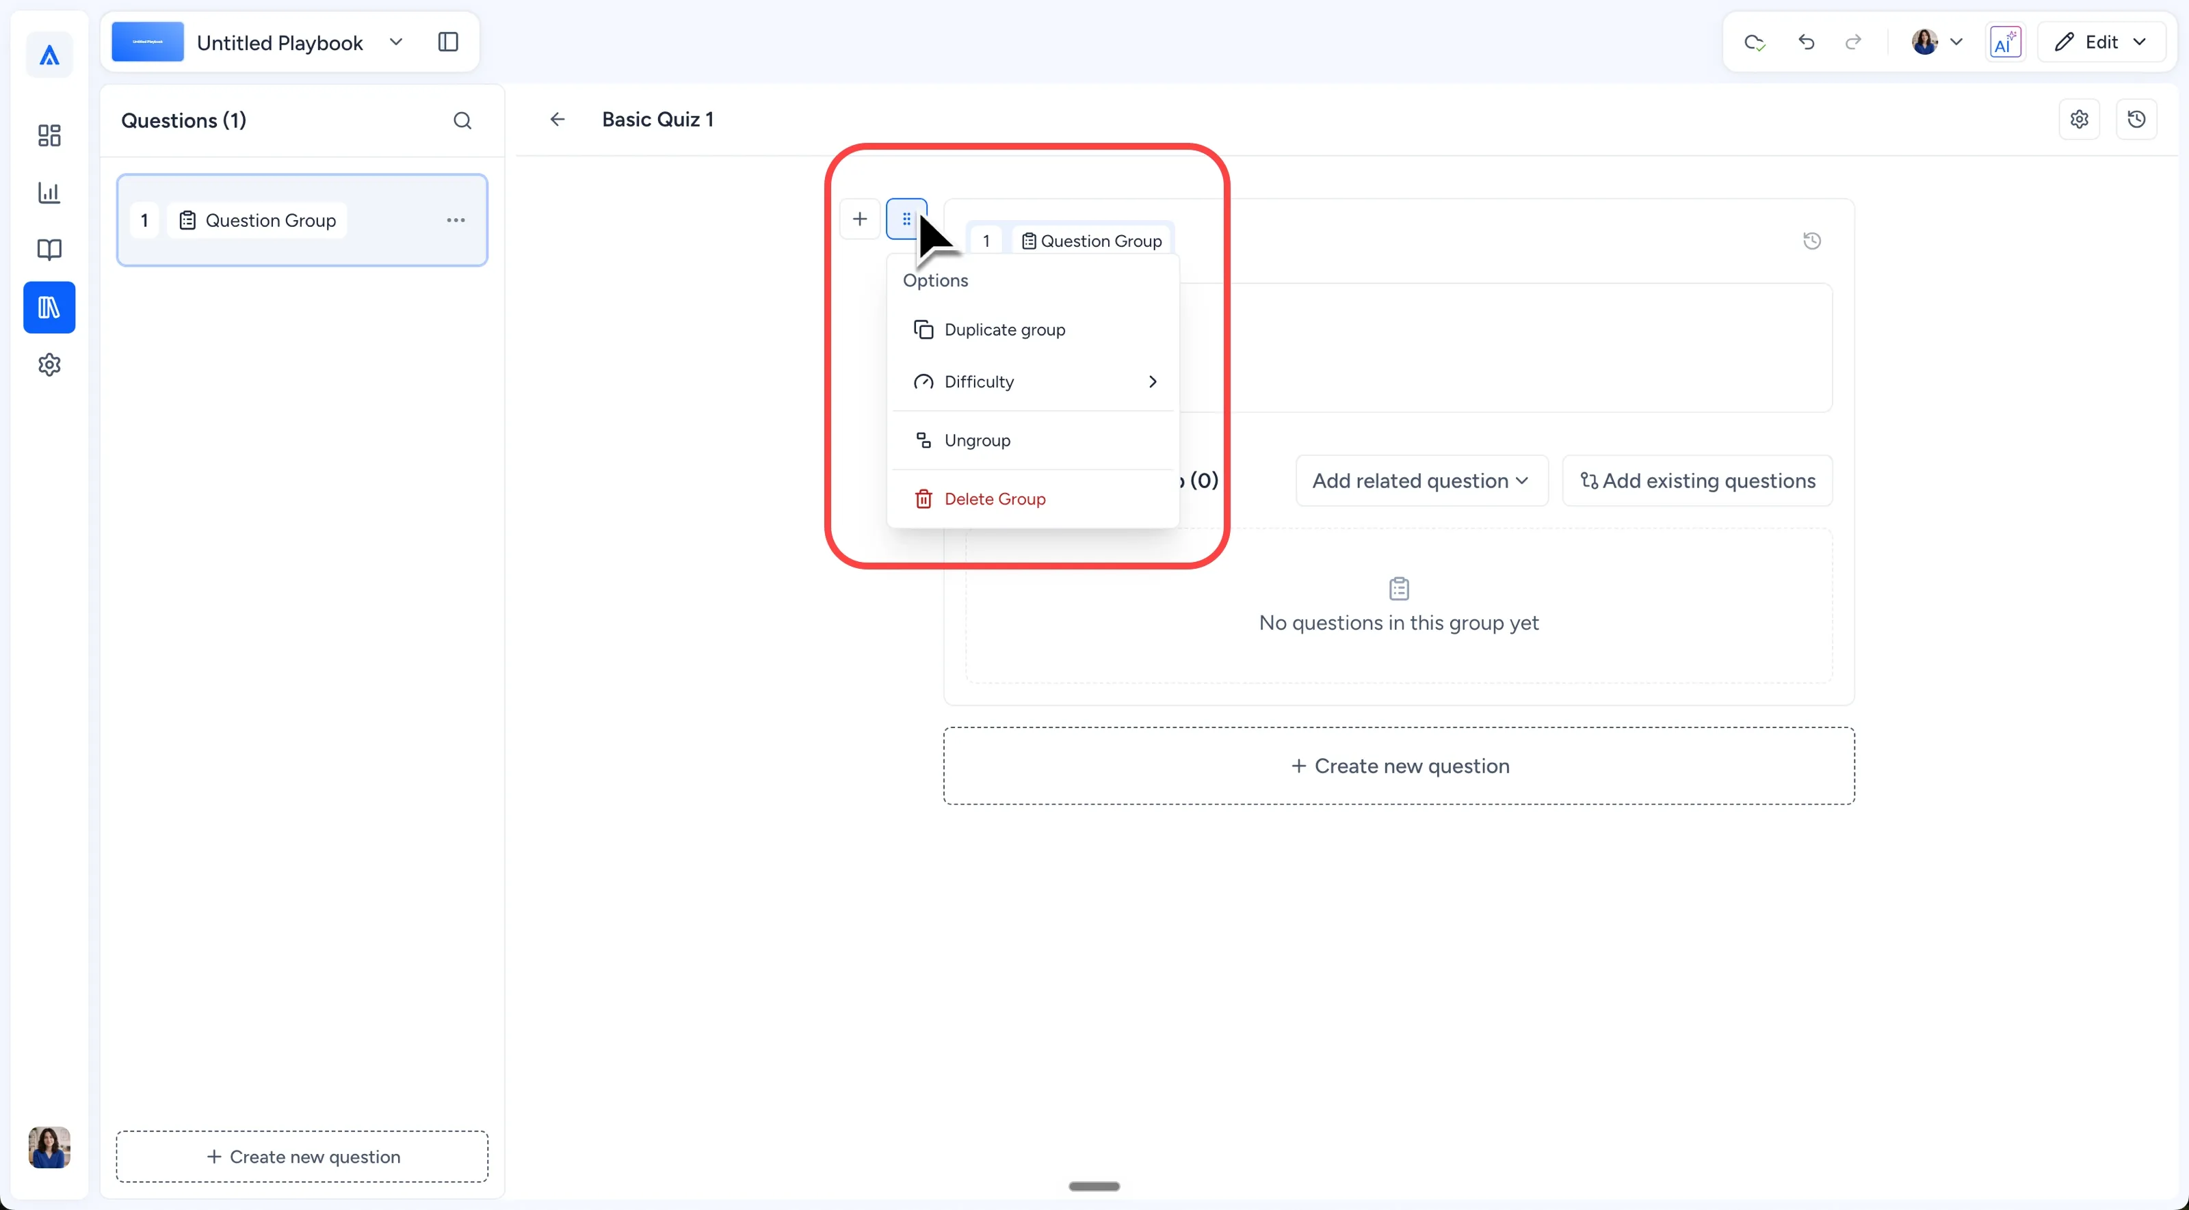This screenshot has width=2189, height=1210.
Task: Open the open-book icon in the sidebar
Action: click(49, 250)
